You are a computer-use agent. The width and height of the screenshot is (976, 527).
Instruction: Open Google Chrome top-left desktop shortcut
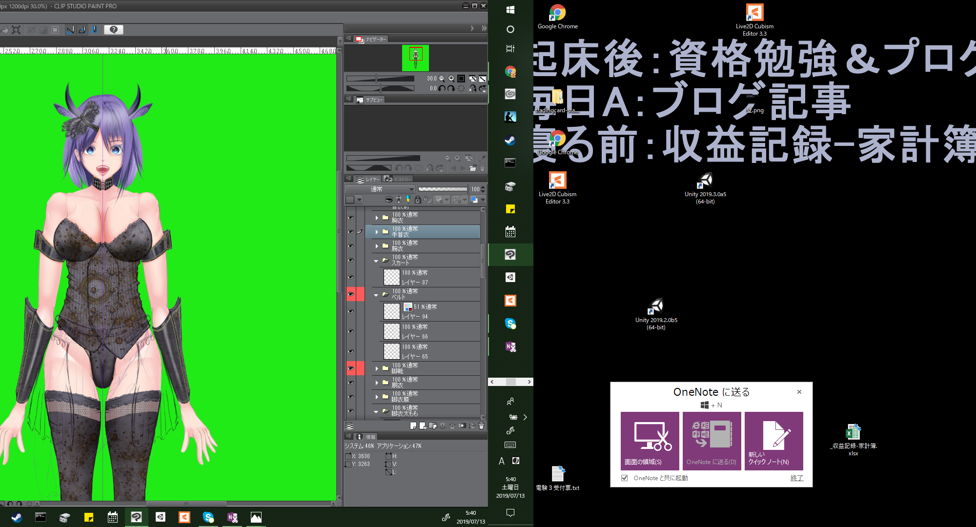[x=558, y=17]
